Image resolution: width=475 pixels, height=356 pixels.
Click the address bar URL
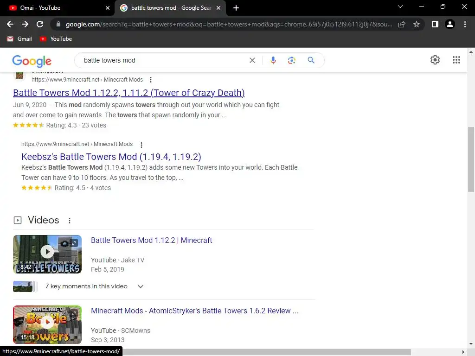coord(229,24)
